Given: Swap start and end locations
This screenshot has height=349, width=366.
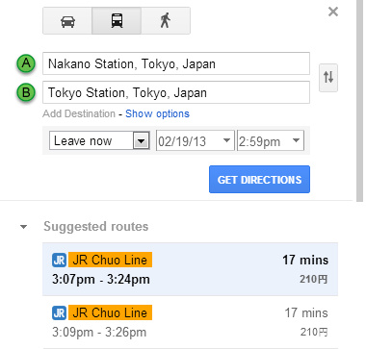Looking at the screenshot, I should (328, 78).
